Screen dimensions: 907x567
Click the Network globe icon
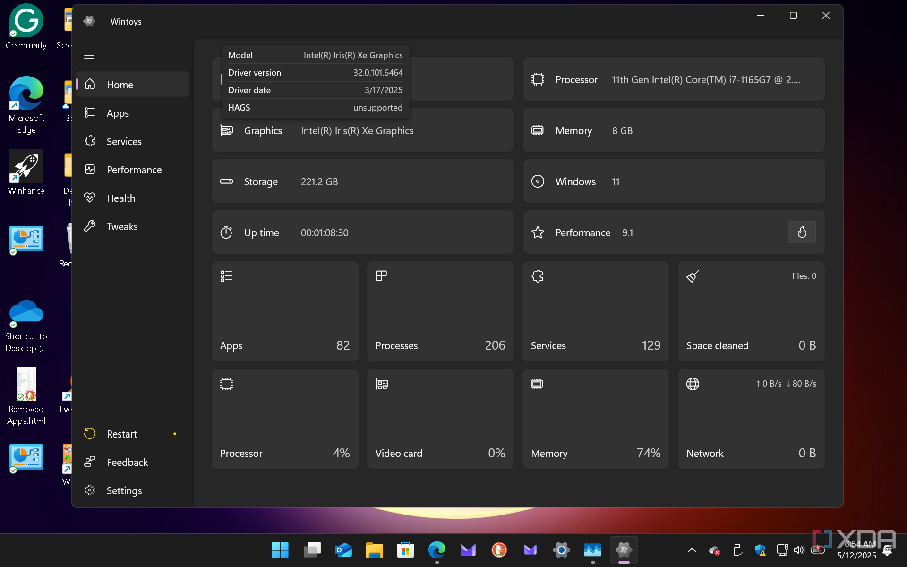693,384
